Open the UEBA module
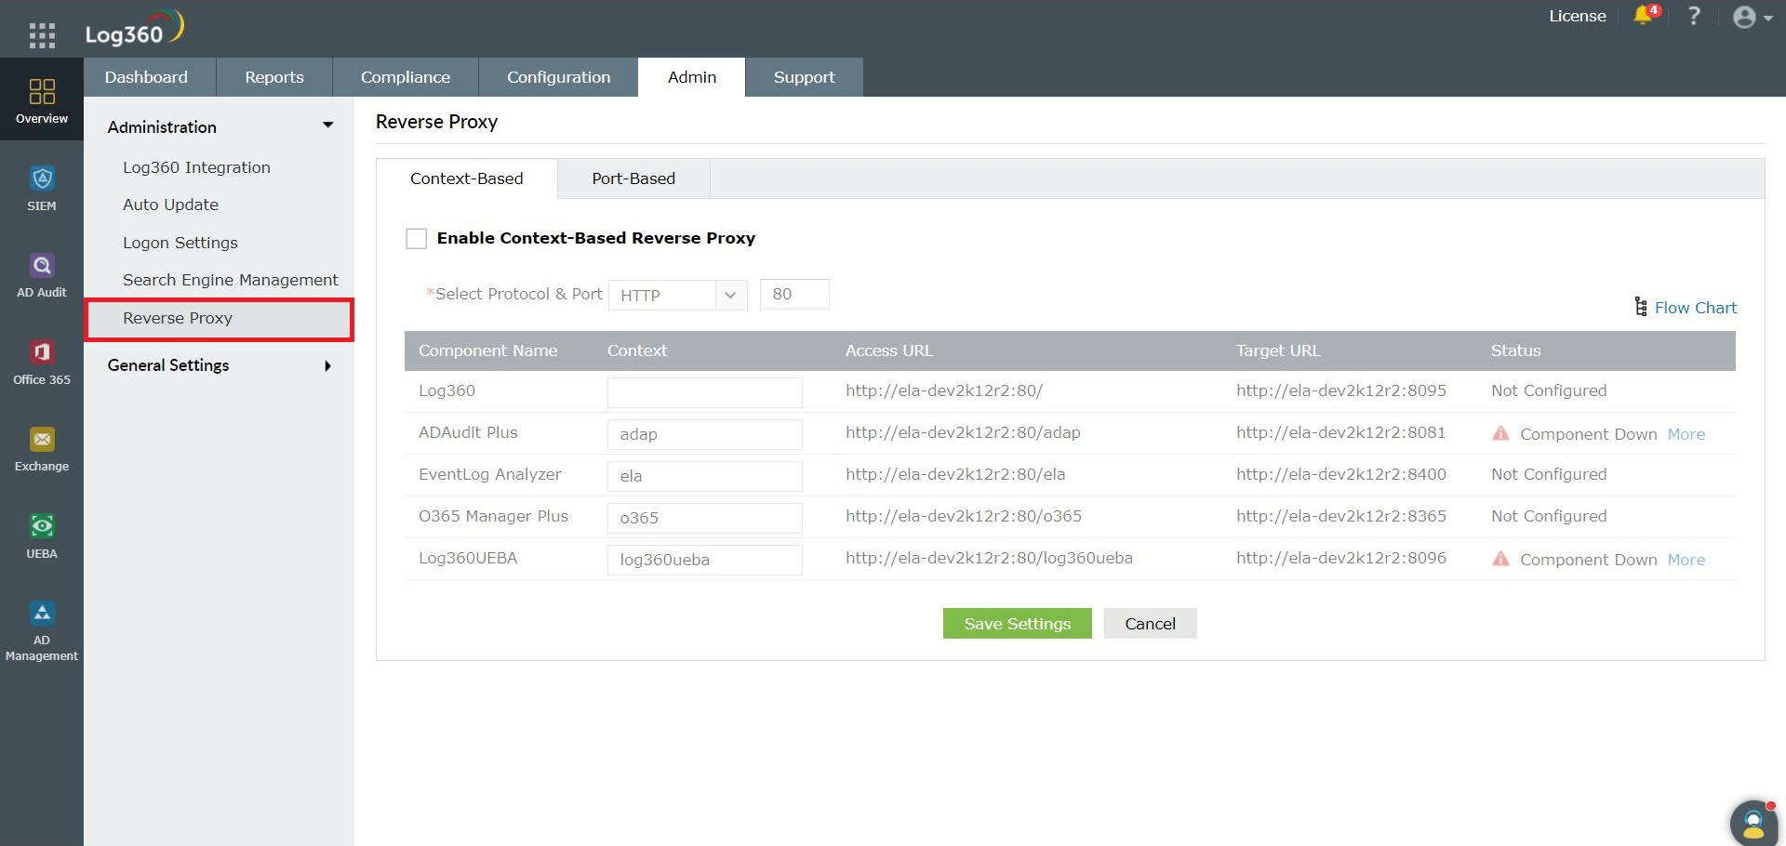1786x846 pixels. pyautogui.click(x=42, y=532)
